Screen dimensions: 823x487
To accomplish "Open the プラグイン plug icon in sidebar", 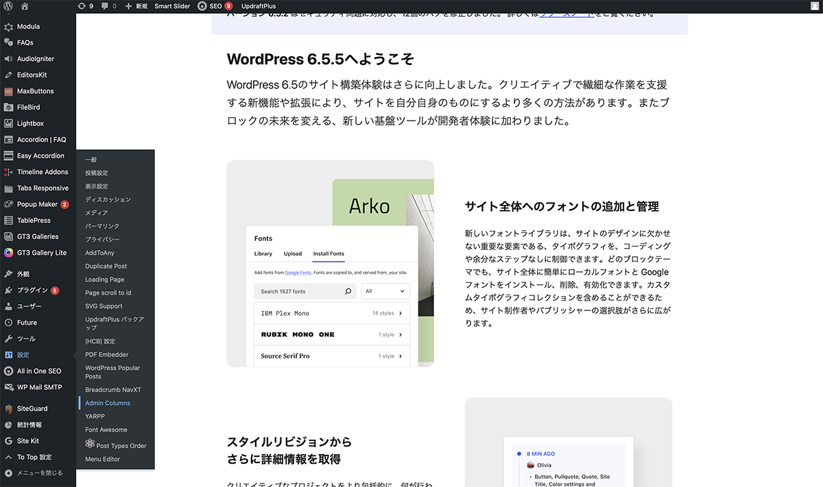I will tap(8, 290).
